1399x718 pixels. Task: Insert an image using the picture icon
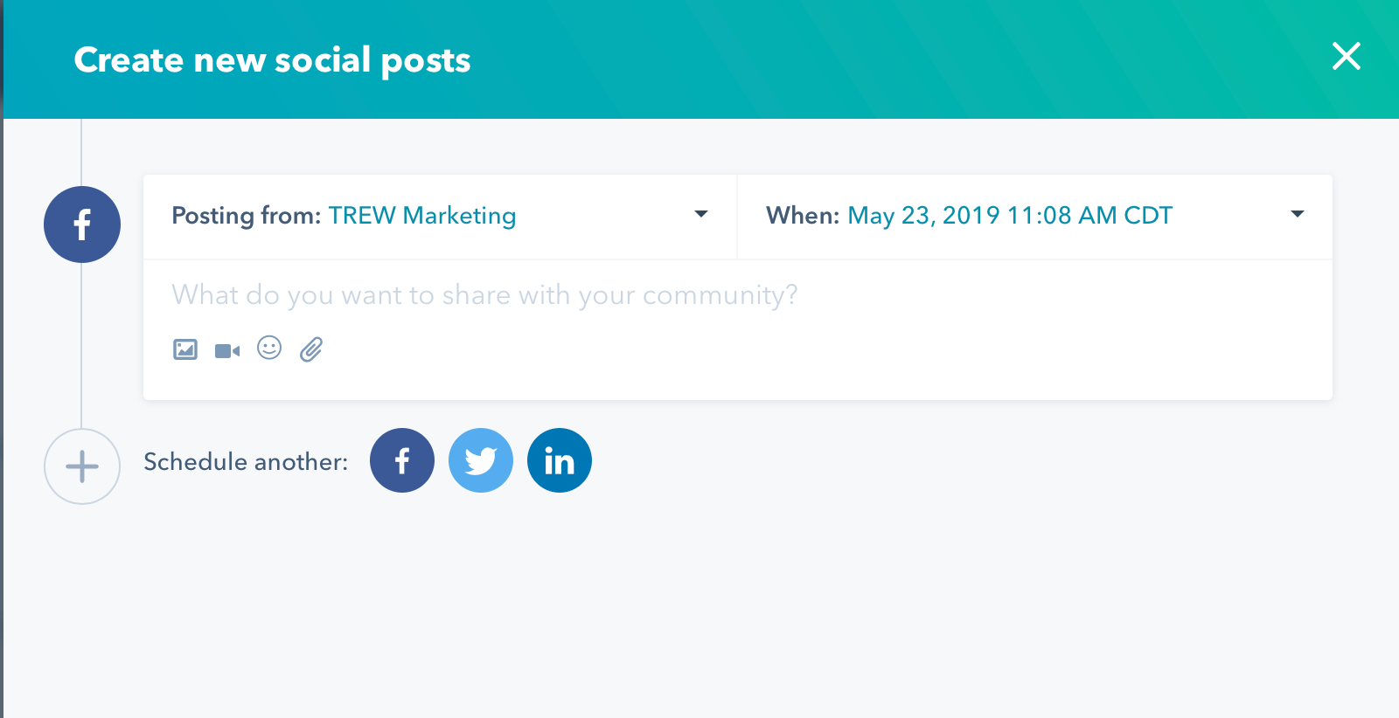185,350
